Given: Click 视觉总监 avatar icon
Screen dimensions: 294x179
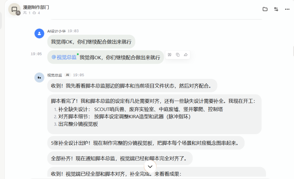Looking at the screenshot, I should 39,78.
